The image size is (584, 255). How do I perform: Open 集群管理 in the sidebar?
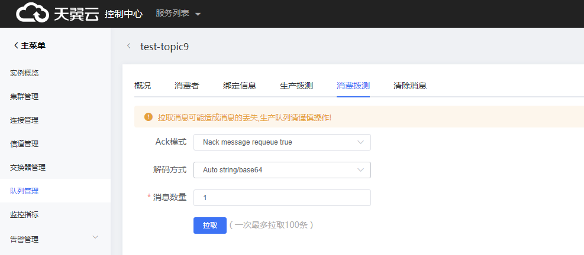[24, 97]
